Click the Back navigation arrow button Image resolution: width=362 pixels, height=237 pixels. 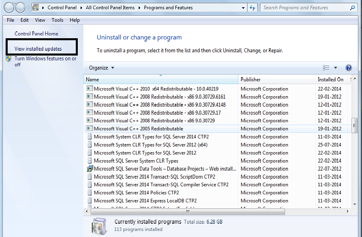tap(9, 8)
